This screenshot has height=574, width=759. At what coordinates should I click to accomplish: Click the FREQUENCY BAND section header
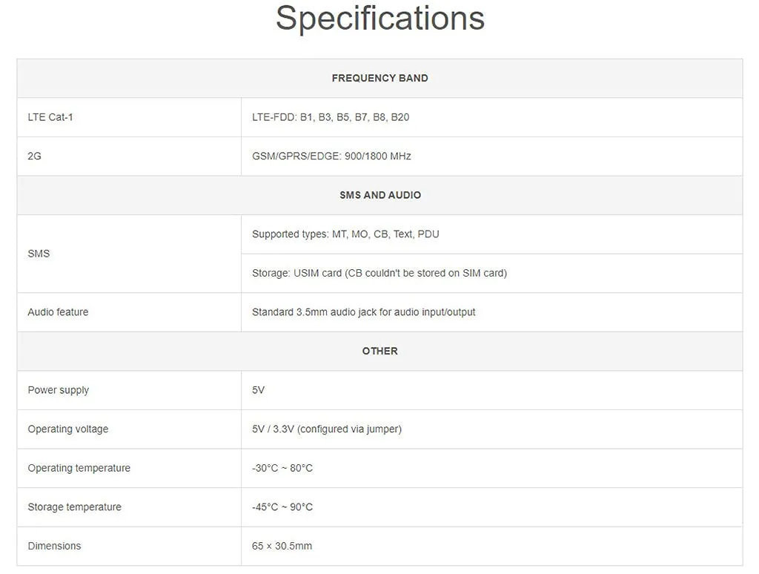(379, 78)
